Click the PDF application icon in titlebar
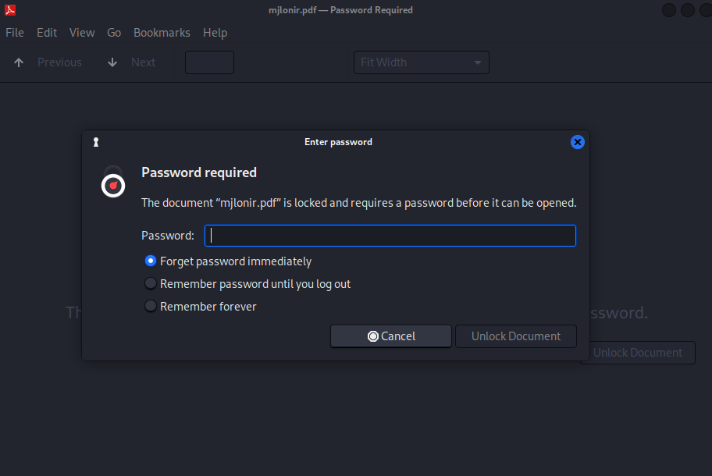This screenshot has width=712, height=476. coord(11,10)
